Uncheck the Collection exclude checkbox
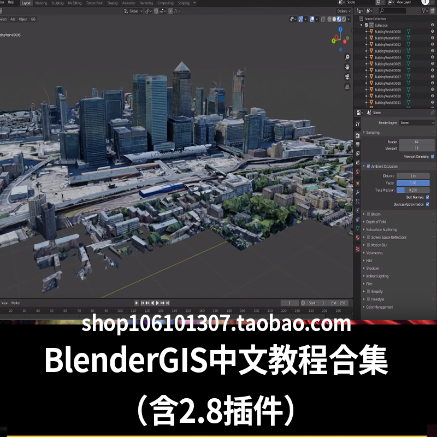This screenshot has width=437, height=437. 367,25
